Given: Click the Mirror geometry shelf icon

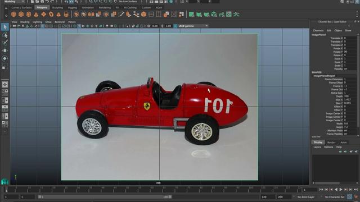Looking at the screenshot, I should 91,15.
